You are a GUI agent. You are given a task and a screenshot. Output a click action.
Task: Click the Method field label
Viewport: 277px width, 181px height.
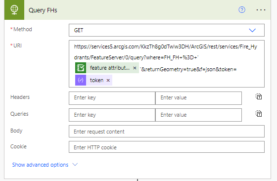23,29
